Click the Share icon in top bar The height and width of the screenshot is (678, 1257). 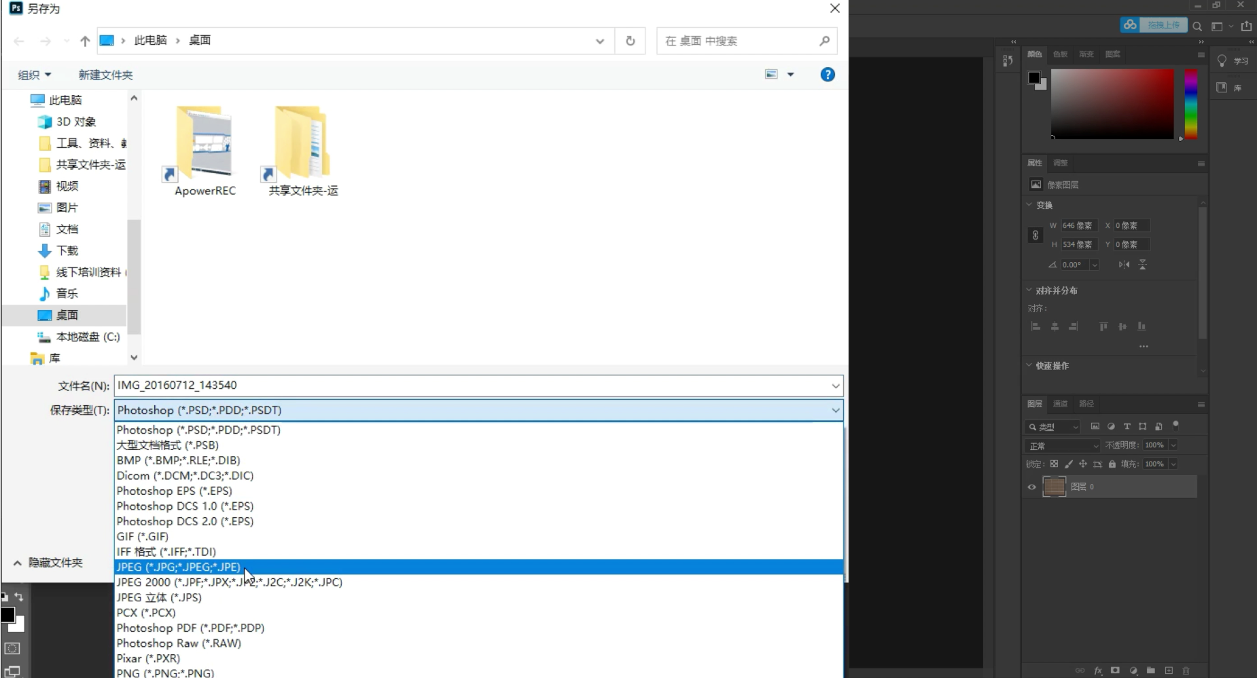1246,26
